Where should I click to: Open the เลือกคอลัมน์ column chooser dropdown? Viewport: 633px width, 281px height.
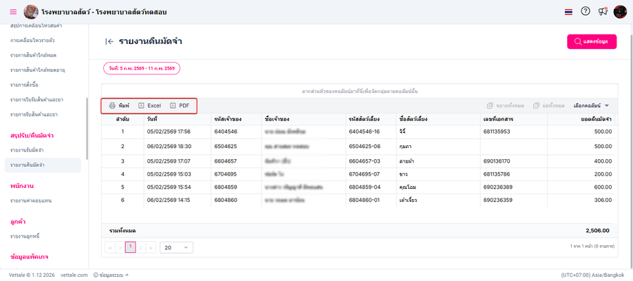click(590, 105)
